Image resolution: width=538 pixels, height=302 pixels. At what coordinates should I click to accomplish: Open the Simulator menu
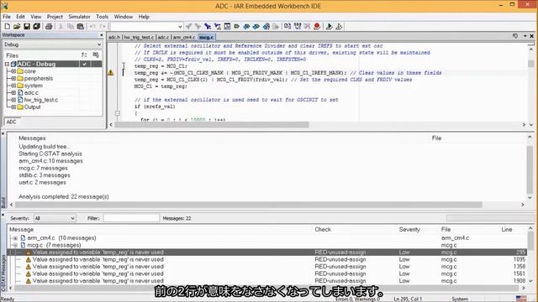(x=79, y=17)
